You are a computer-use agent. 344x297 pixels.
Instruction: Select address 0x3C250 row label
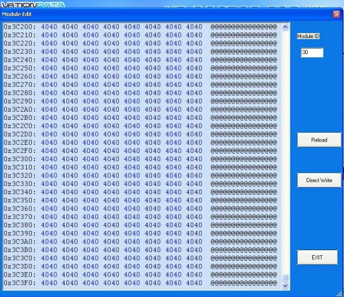point(19,68)
